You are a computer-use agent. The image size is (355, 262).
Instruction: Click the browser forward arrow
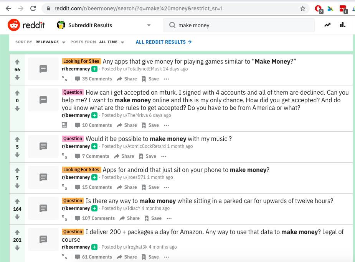tap(21, 8)
